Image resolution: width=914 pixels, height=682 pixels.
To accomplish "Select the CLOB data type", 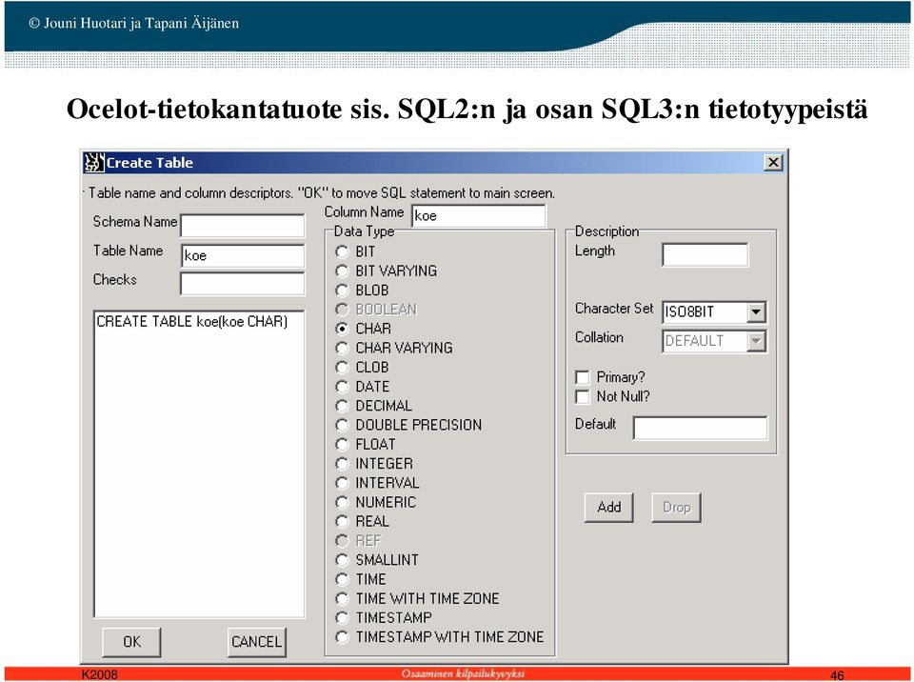I will tap(342, 368).
